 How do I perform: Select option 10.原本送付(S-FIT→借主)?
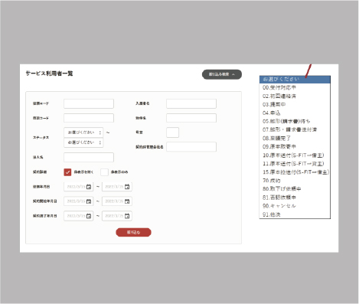pos(295,155)
